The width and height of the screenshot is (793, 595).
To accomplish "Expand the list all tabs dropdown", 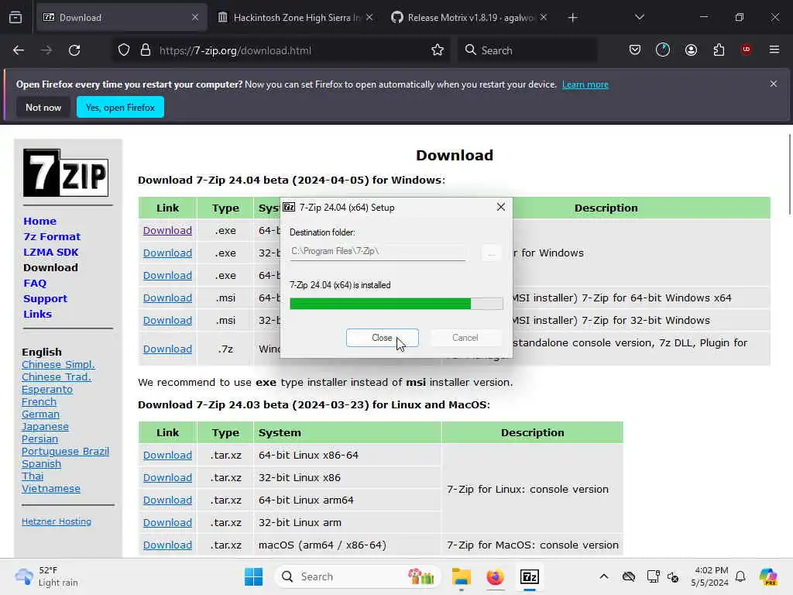I will point(639,17).
